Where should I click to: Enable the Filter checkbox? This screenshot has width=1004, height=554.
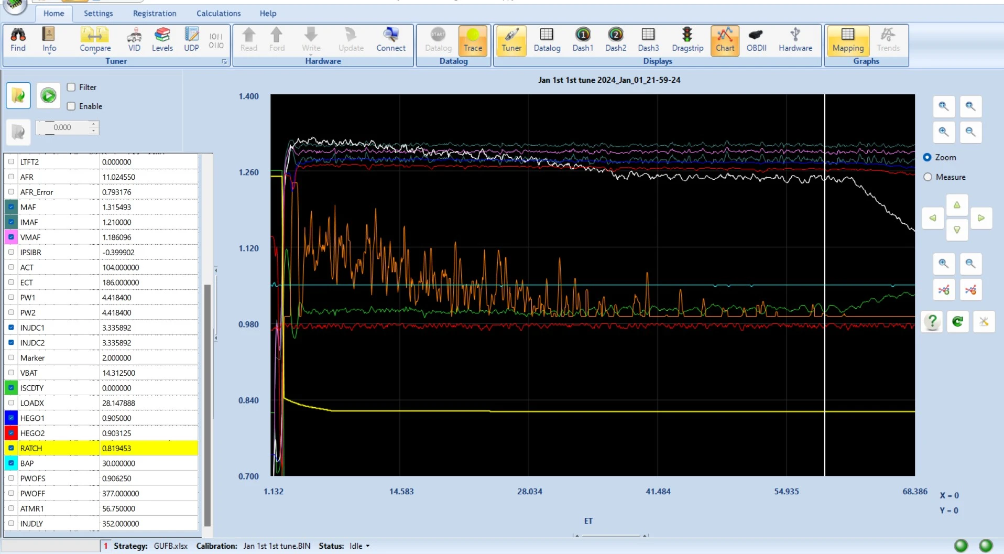click(71, 87)
